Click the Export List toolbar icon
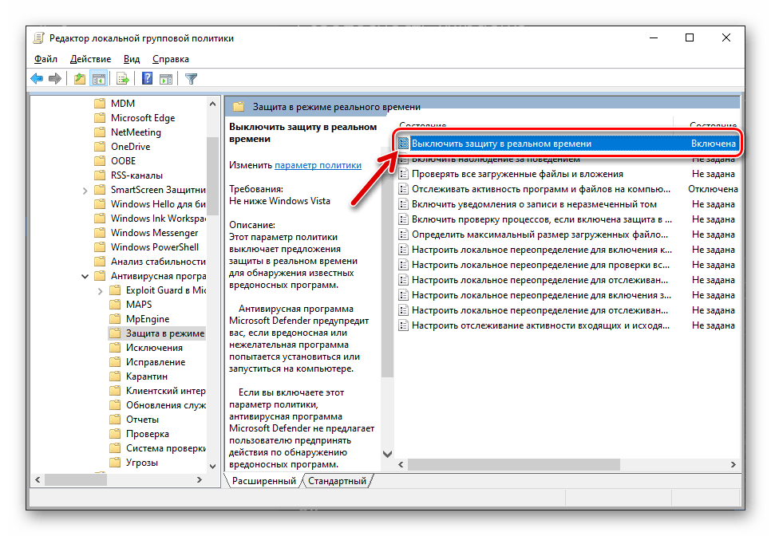 123,79
